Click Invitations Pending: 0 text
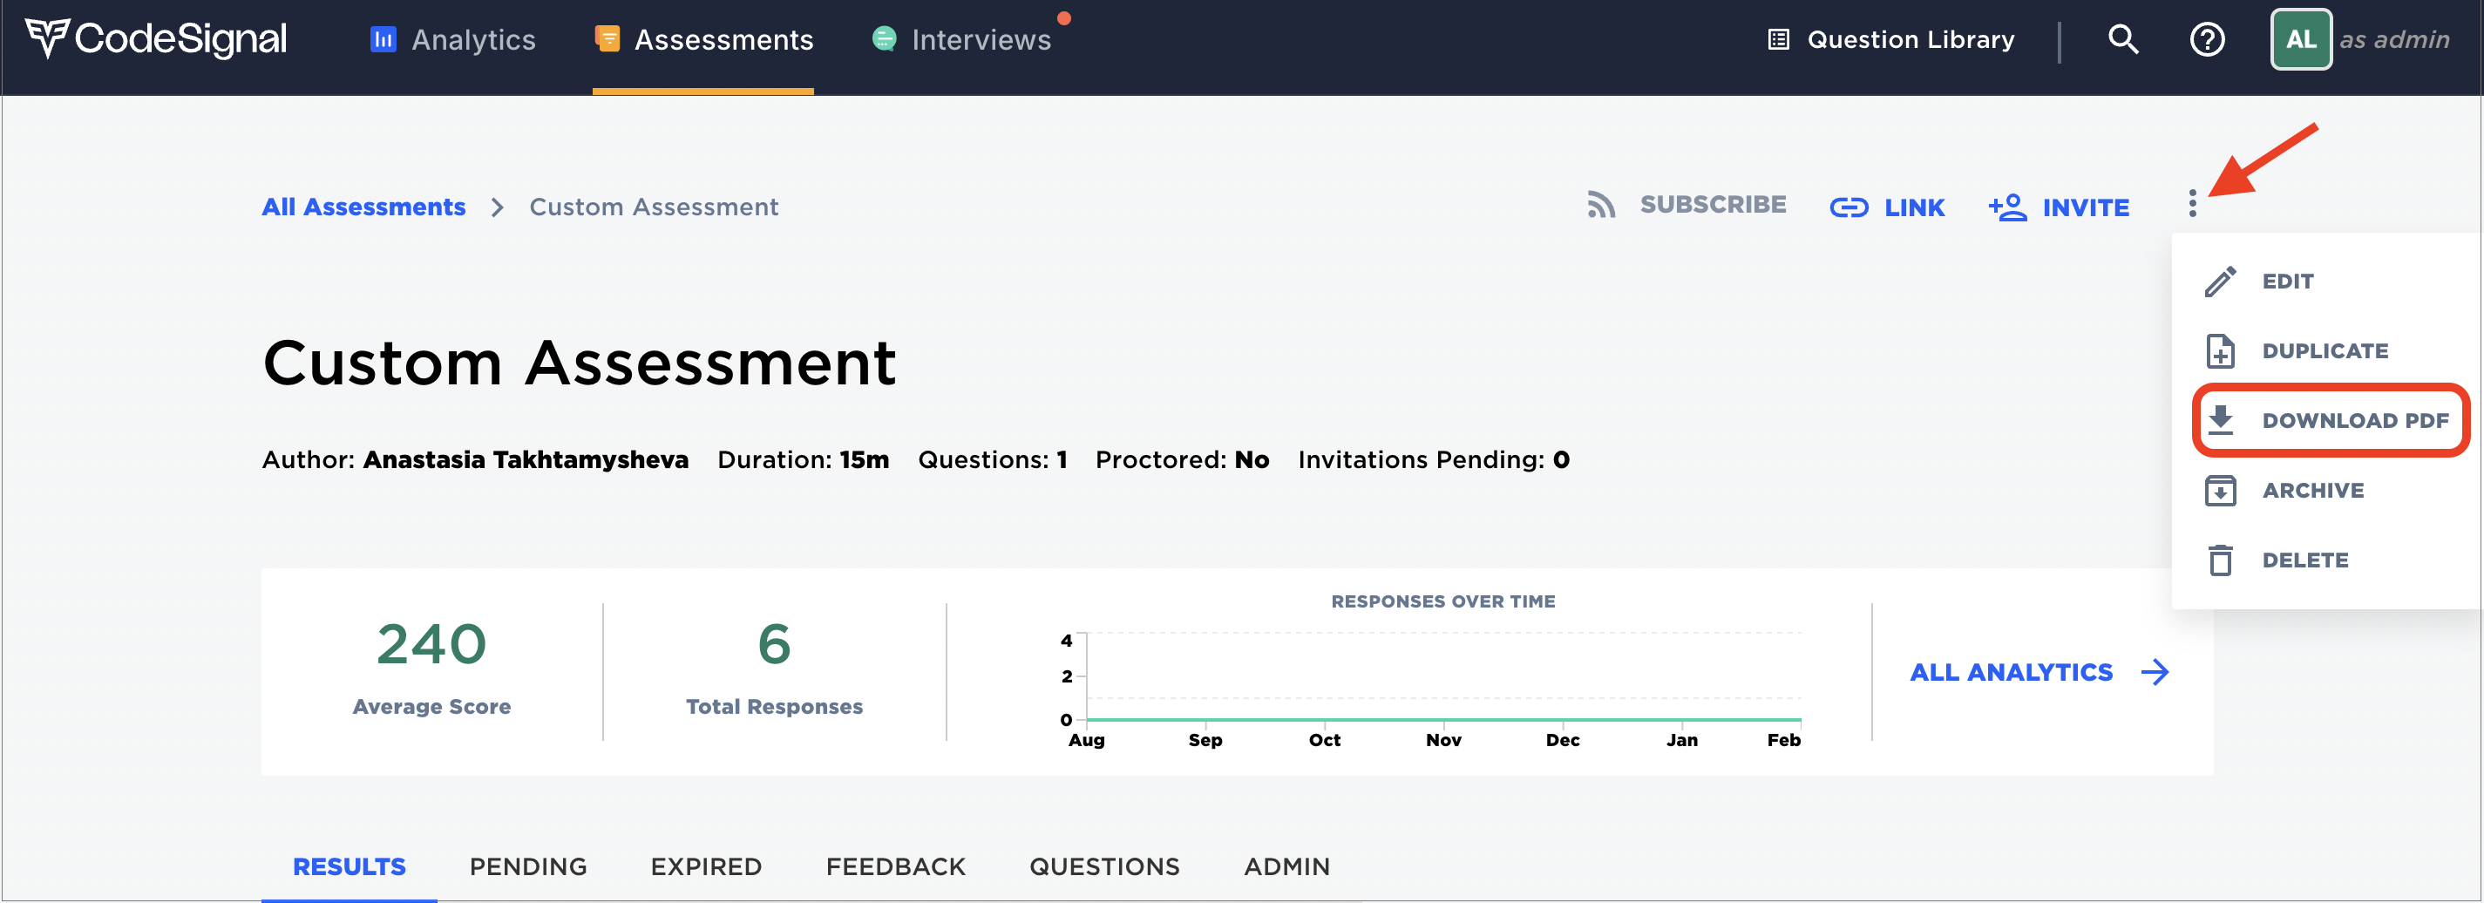Viewport: 2484px width, 903px height. pyautogui.click(x=1433, y=460)
